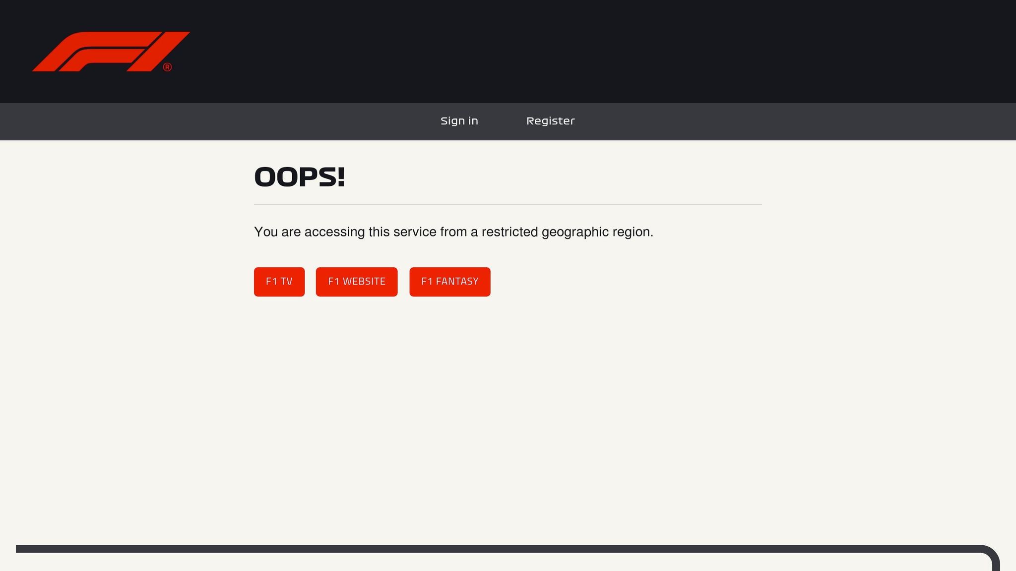This screenshot has height=571, width=1016.
Task: Go to F1 WEBSITE button
Action: point(356,282)
